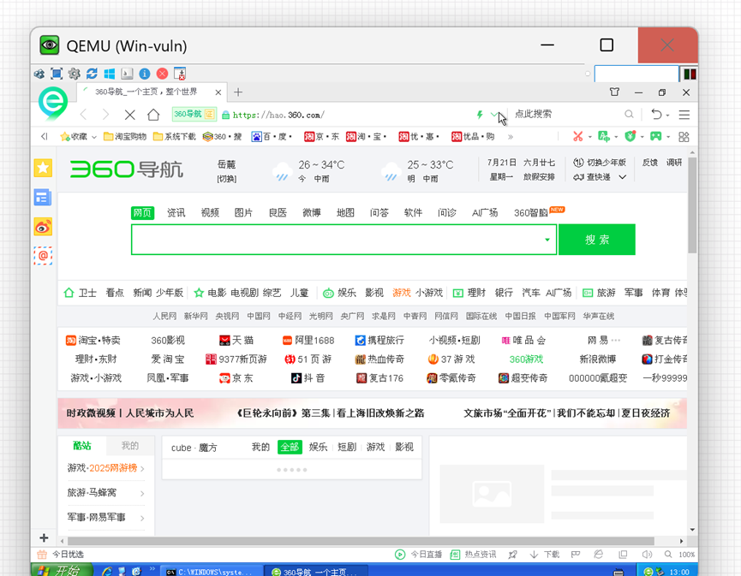Click the undo closed tab icon

pyautogui.click(x=656, y=114)
